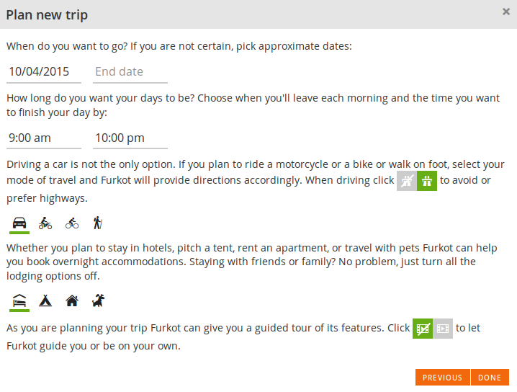Pick bicycle as travel mode
This screenshot has height=392, width=517.
click(x=71, y=223)
